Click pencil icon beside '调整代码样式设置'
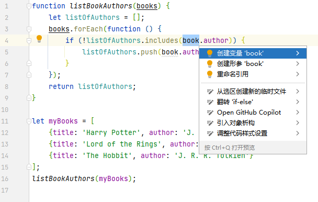Screen dimensions: 318x202 (x=210, y=133)
